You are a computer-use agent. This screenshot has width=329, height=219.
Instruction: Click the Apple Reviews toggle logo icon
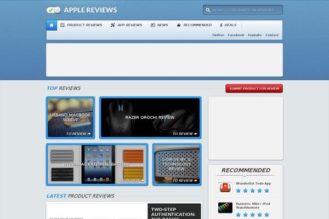point(54,10)
